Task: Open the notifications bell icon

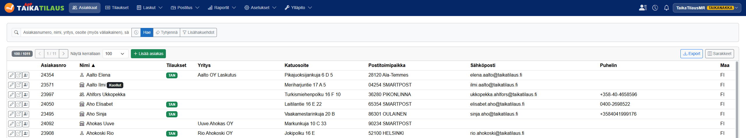Action: pyautogui.click(x=666, y=8)
